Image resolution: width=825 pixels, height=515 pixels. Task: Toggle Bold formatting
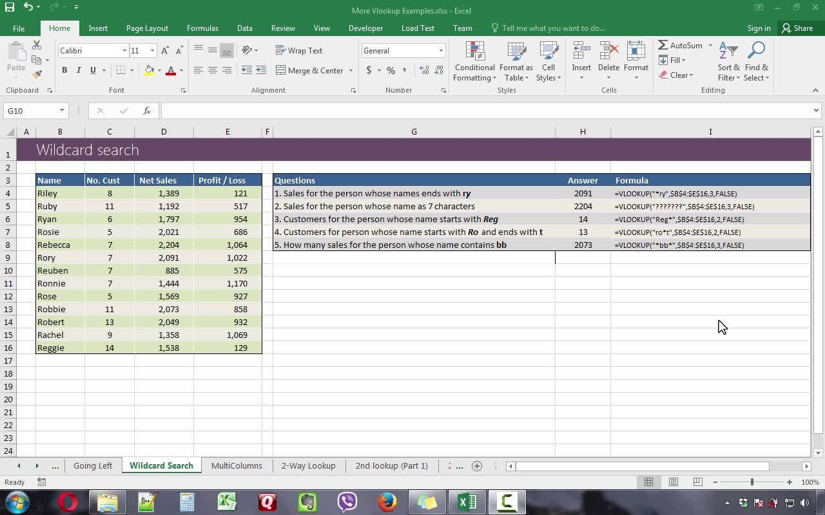coord(64,70)
